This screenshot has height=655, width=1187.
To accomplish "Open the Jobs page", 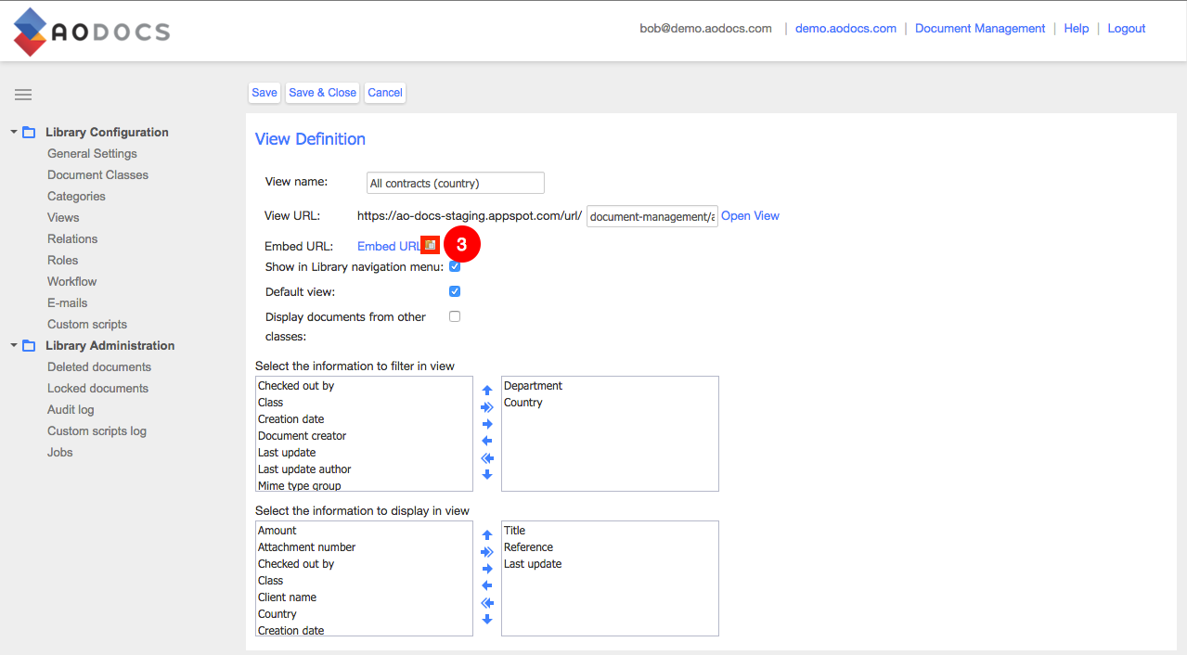I will [60, 453].
